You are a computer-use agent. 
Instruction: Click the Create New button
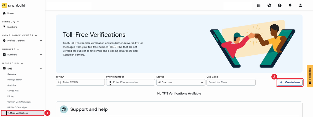tap(290, 82)
